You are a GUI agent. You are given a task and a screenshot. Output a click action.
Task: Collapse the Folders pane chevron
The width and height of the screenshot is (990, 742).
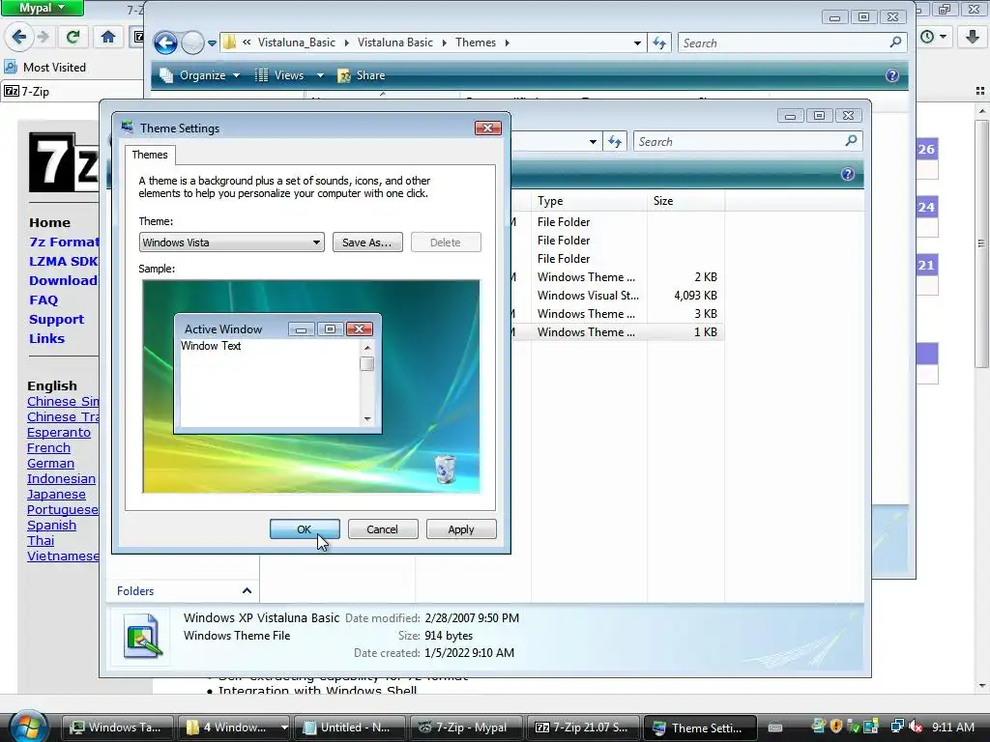pyautogui.click(x=247, y=590)
